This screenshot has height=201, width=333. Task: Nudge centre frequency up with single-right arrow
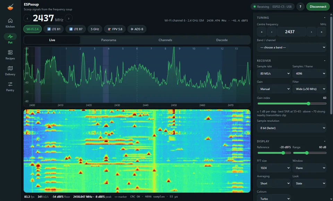(311, 32)
